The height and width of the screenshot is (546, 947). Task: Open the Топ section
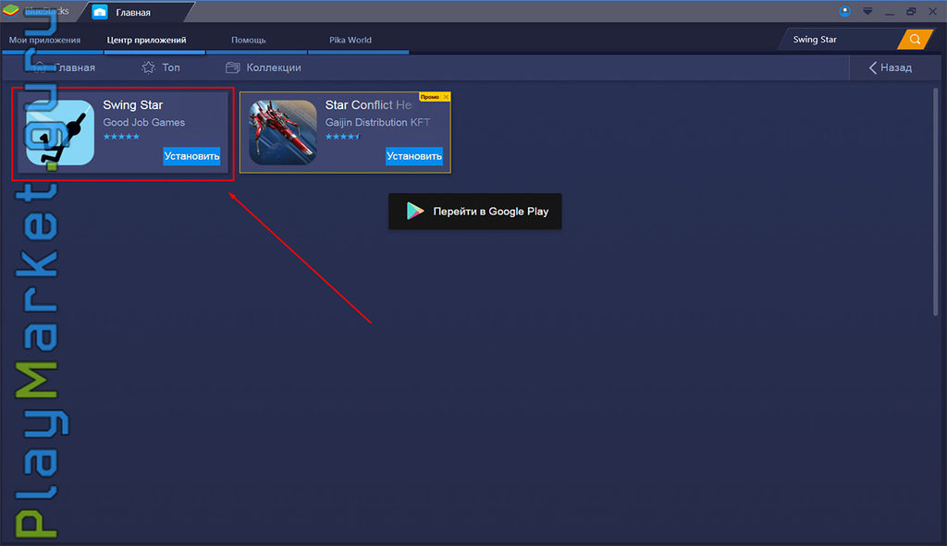pyautogui.click(x=161, y=67)
